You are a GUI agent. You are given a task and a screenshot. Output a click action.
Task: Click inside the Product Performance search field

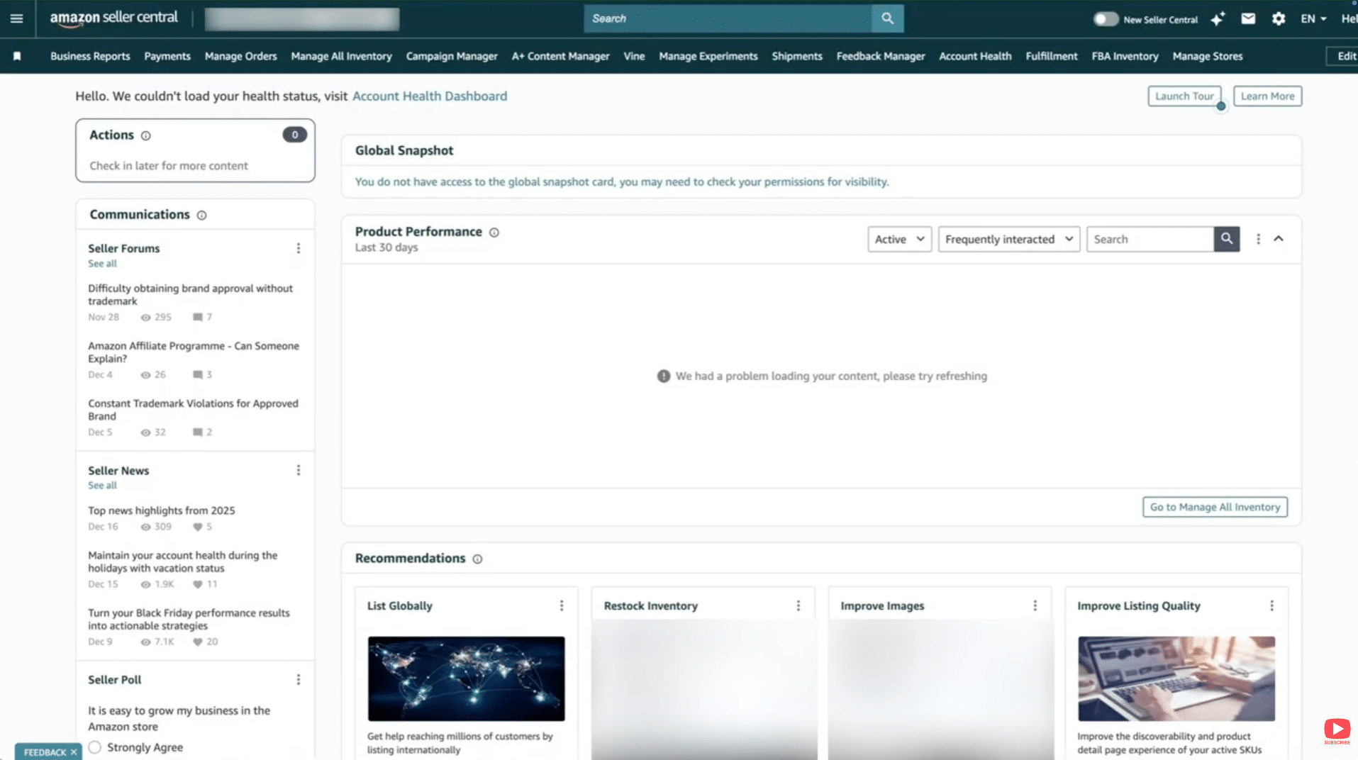[1149, 239]
